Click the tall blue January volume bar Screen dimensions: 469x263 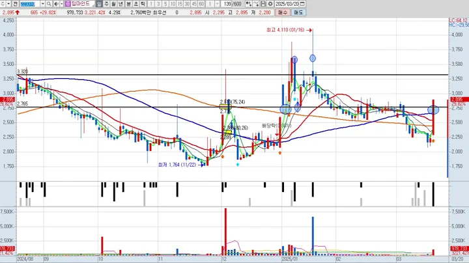313,236
